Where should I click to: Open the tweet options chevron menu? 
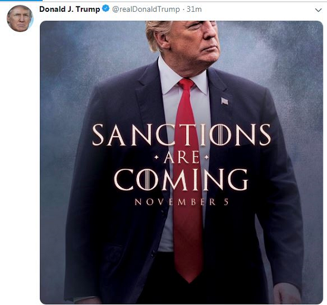point(318,10)
